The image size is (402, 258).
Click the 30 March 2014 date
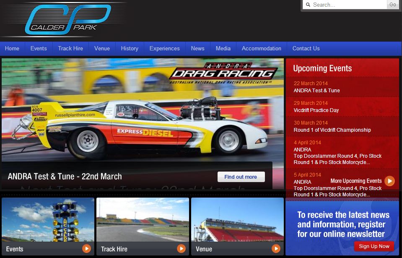pos(311,123)
